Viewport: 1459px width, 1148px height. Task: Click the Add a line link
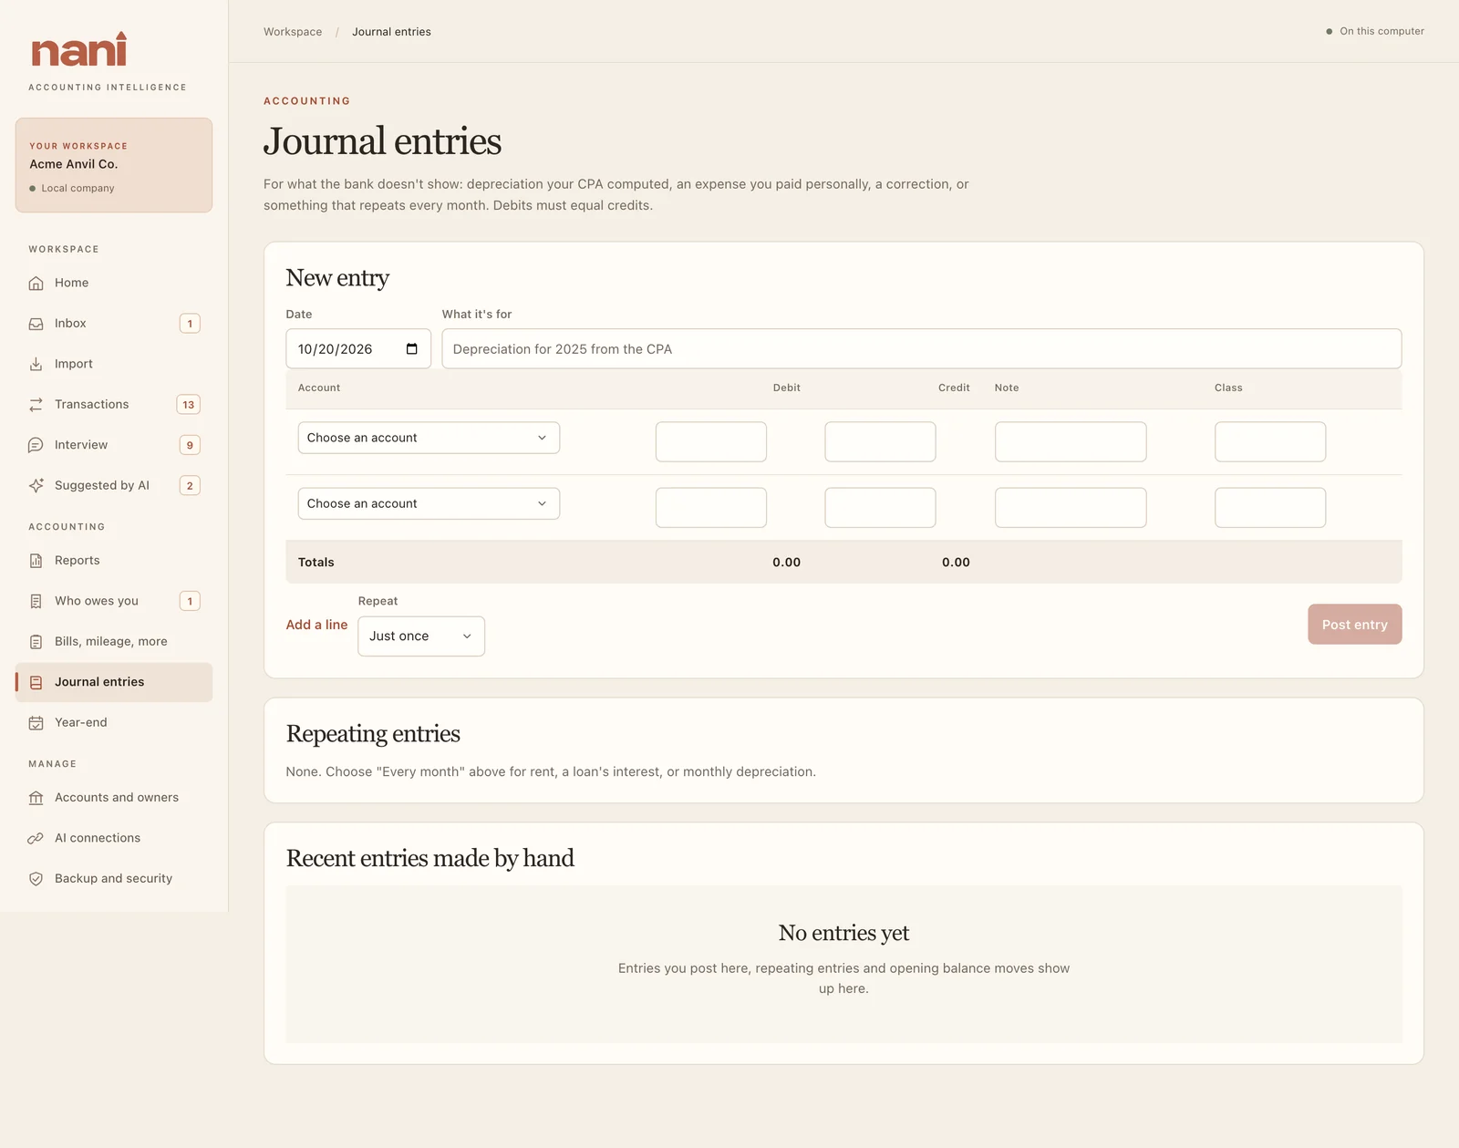[316, 625]
